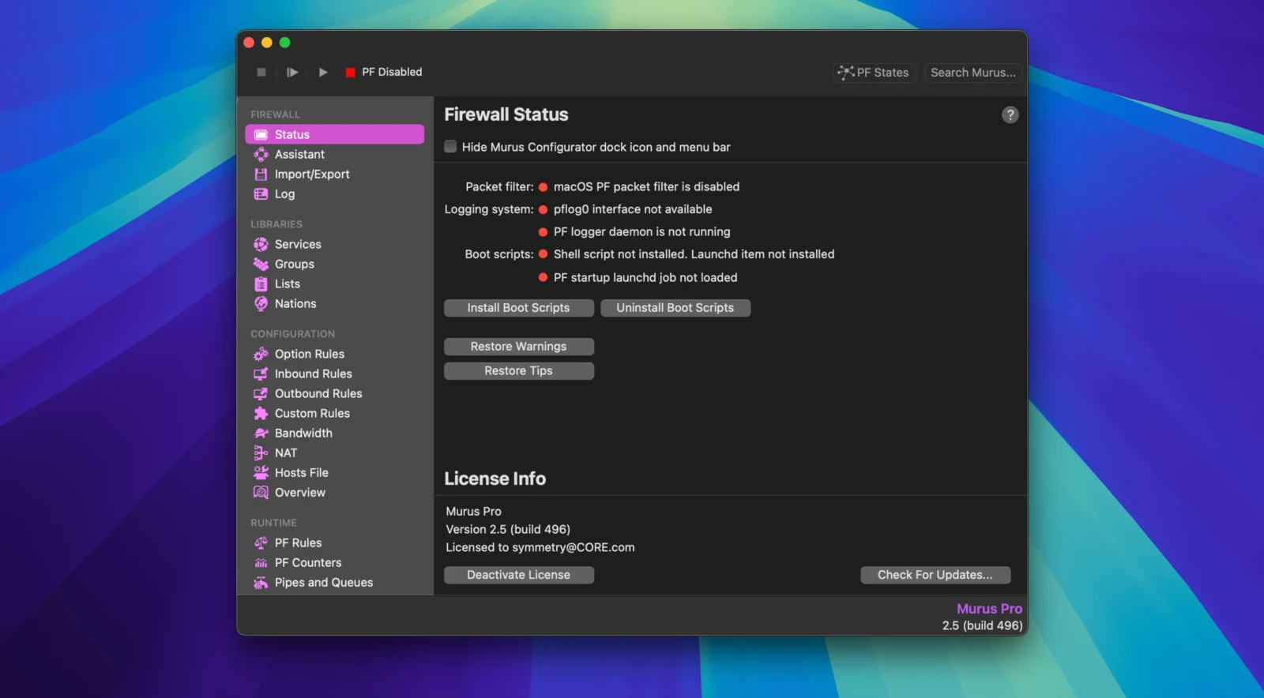Click Install Boot Scripts button
1264x698 pixels.
(518, 308)
